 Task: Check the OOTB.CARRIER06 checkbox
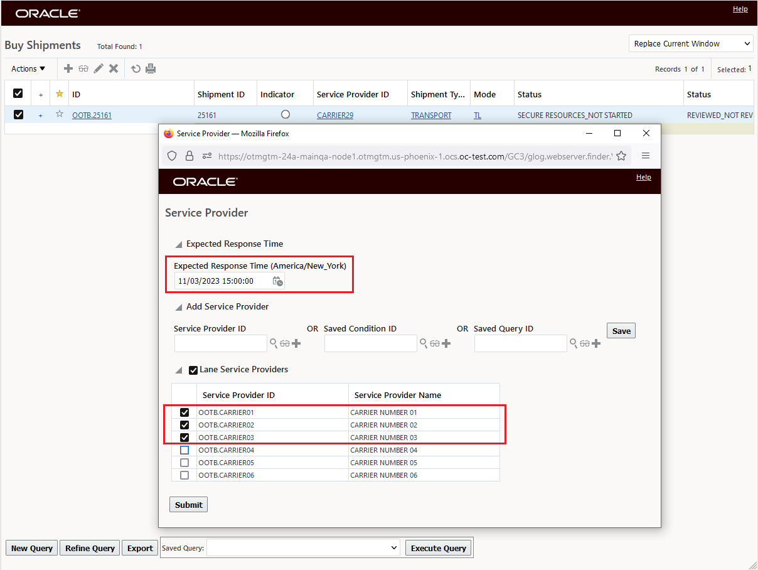pyautogui.click(x=184, y=475)
